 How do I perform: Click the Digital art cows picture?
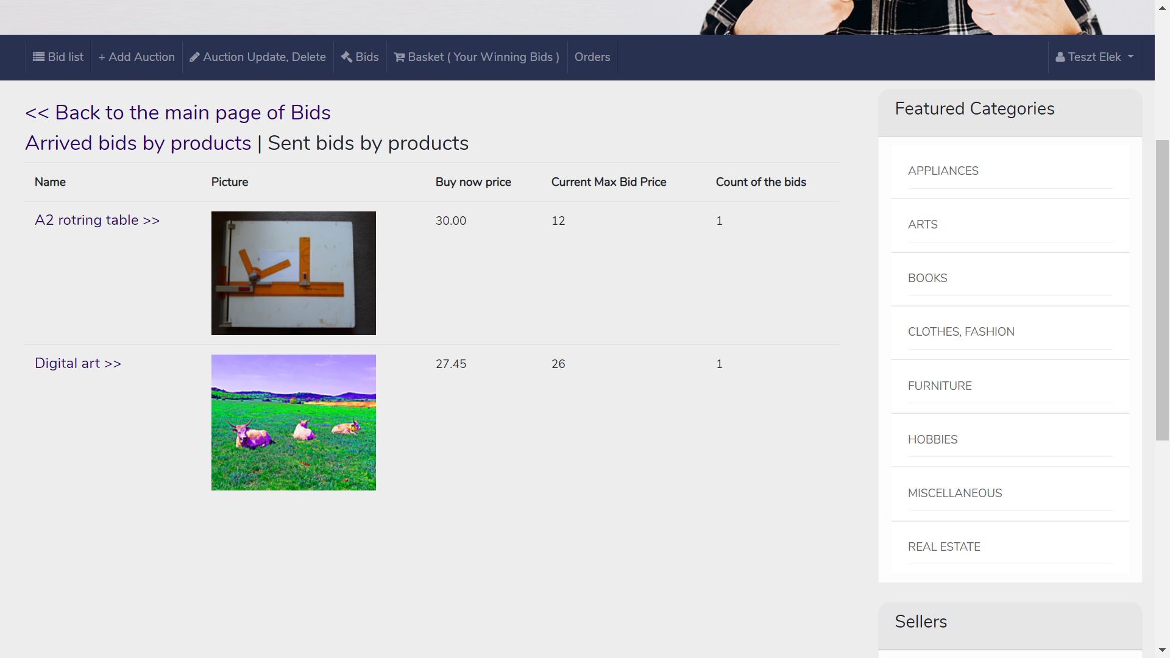point(293,422)
